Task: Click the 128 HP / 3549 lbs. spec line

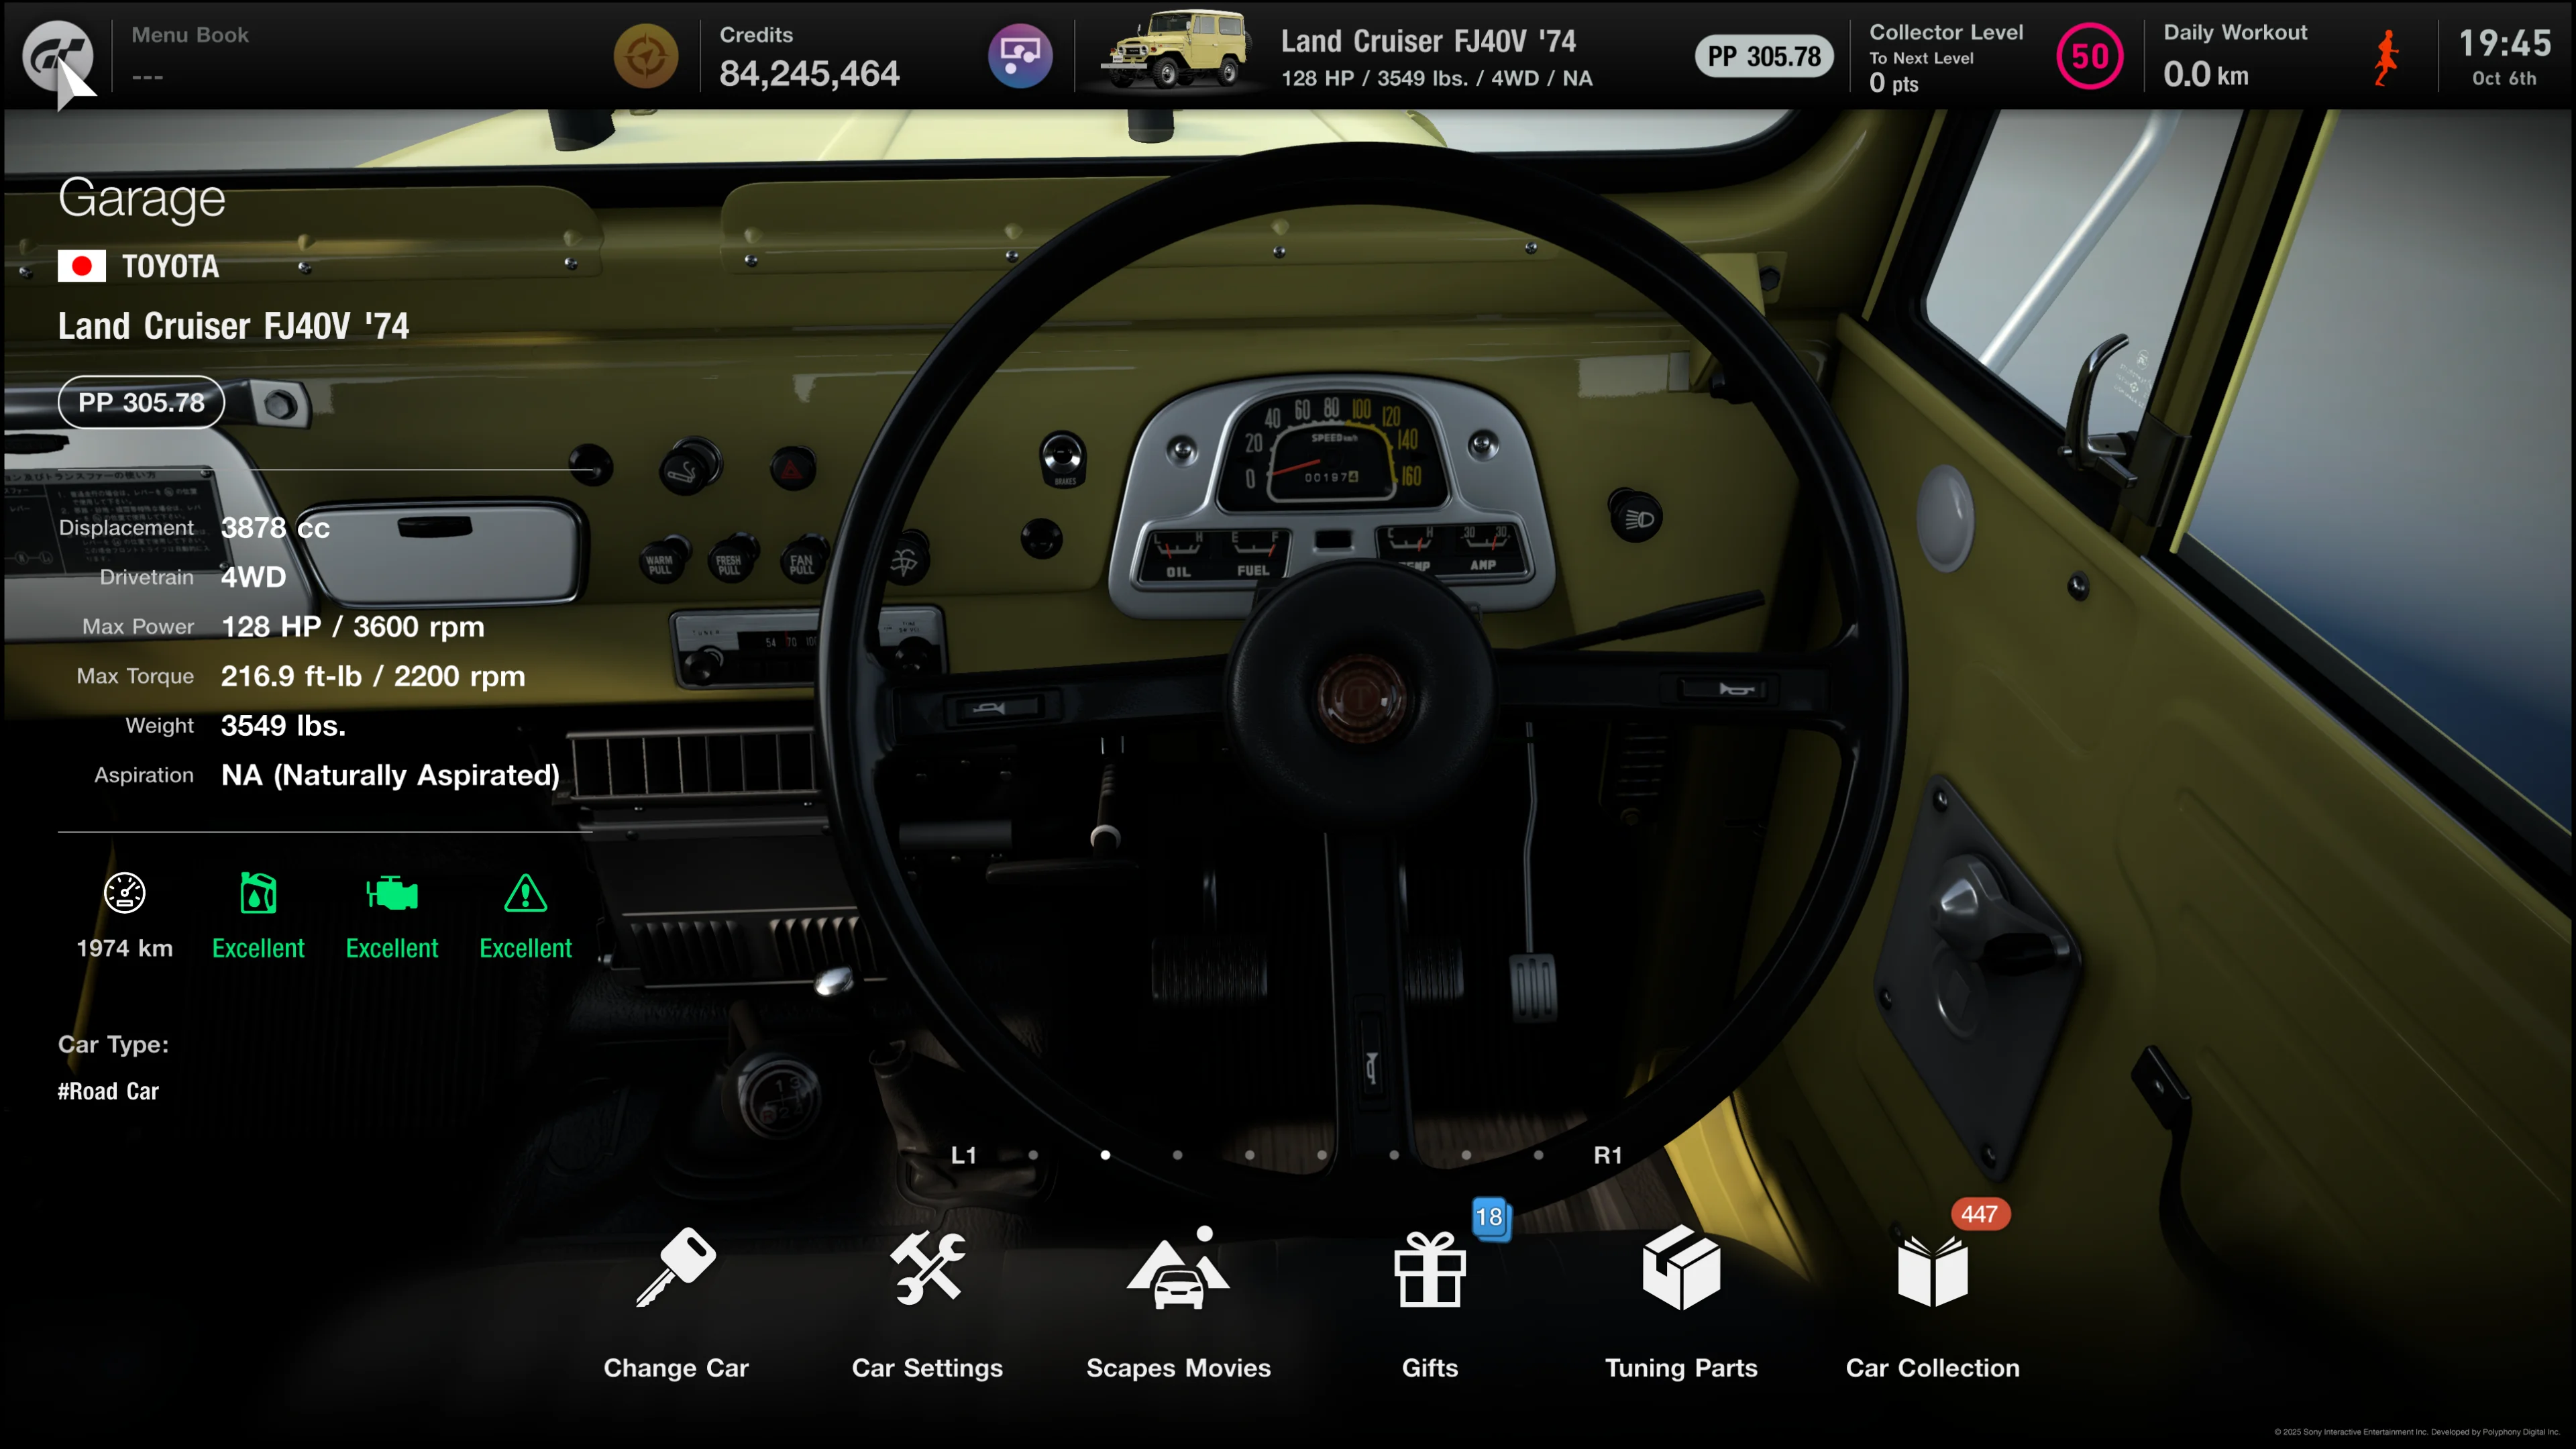Action: click(x=1437, y=78)
